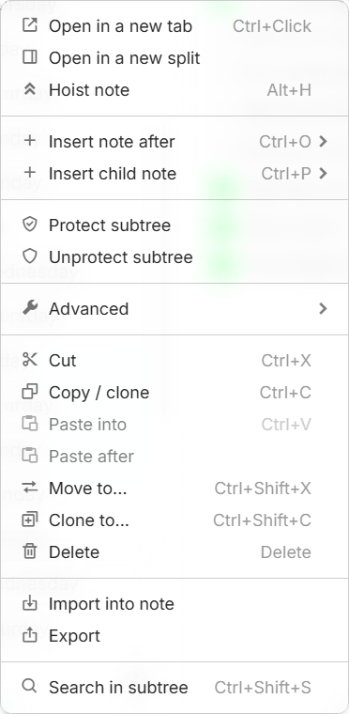Click the empty shield icon for Unprotect subtree

click(x=30, y=256)
